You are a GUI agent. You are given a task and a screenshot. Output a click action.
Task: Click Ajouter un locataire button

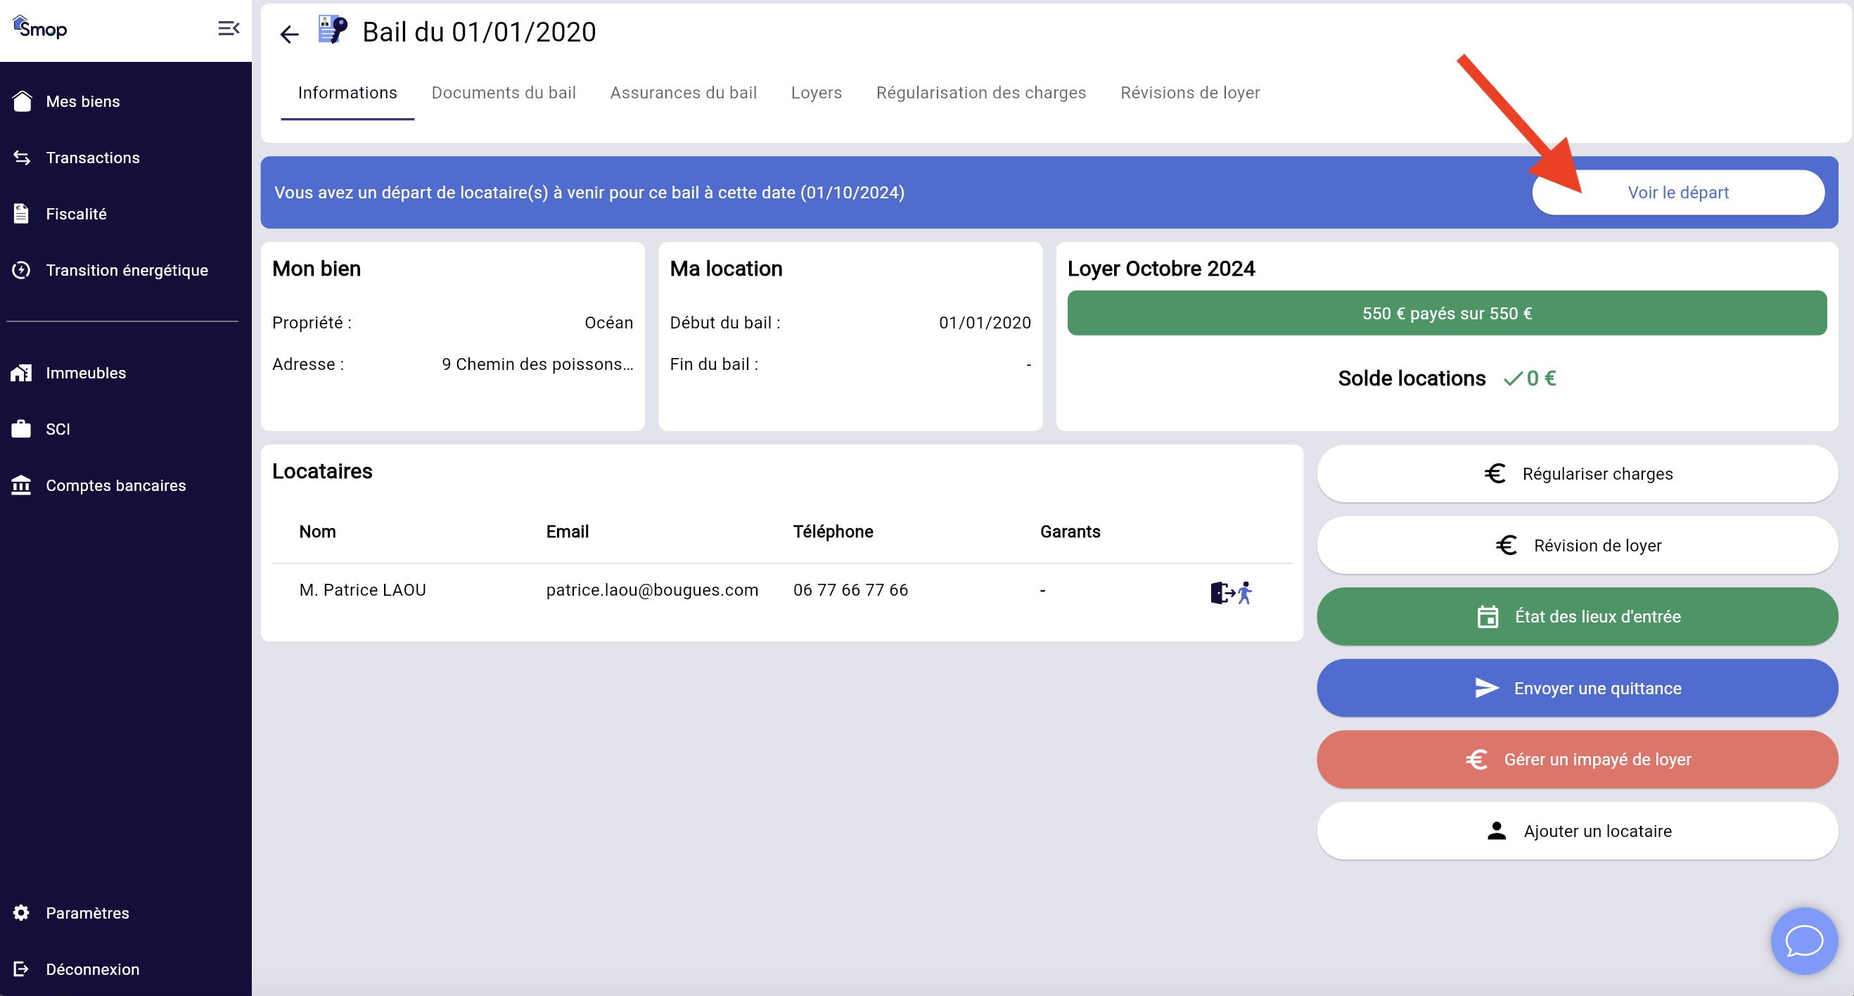1577,831
